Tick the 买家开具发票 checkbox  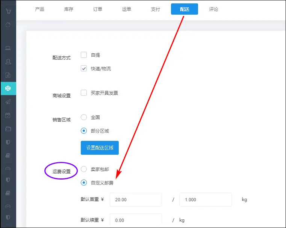tap(84, 93)
